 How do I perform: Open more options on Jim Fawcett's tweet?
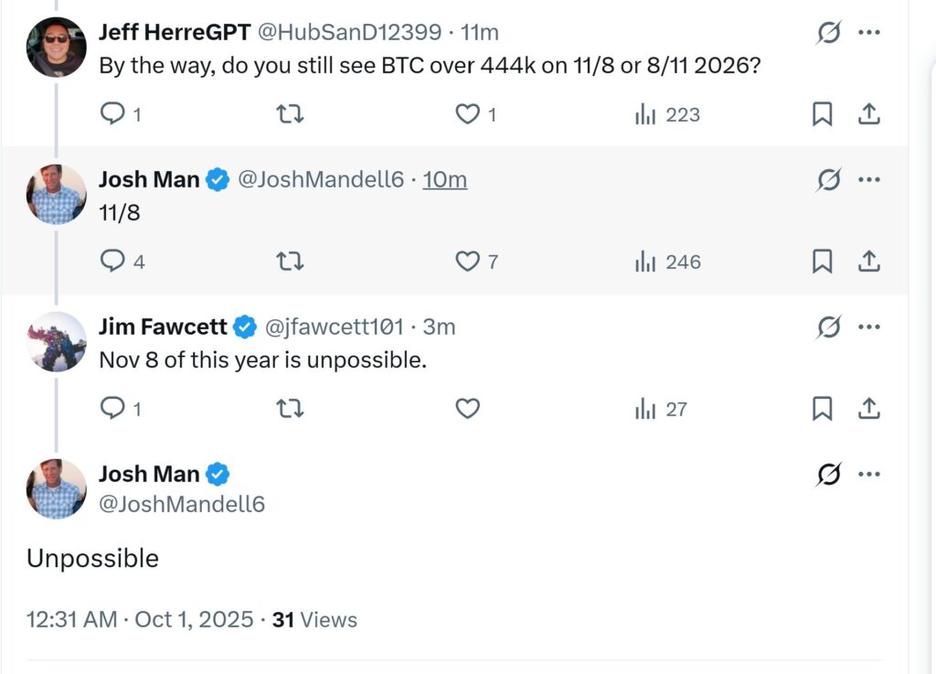[869, 326]
